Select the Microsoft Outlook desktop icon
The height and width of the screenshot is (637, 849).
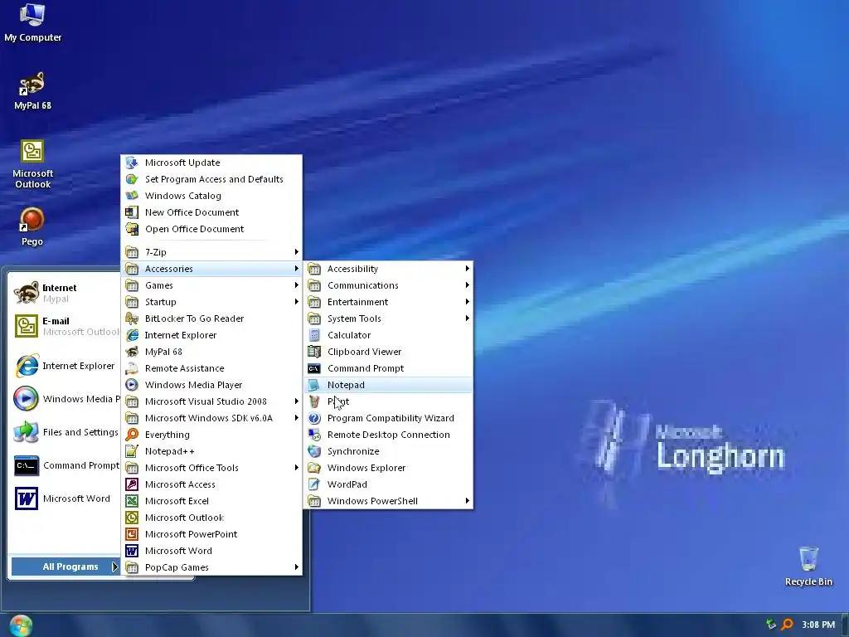tap(32, 164)
